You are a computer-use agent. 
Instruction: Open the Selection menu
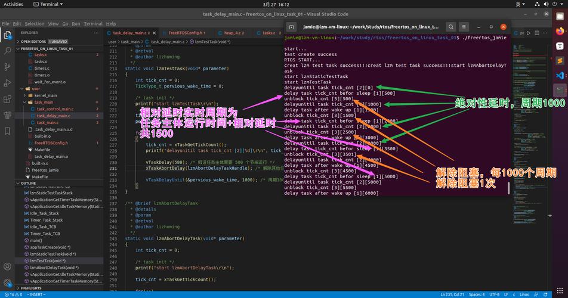(x=35, y=23)
